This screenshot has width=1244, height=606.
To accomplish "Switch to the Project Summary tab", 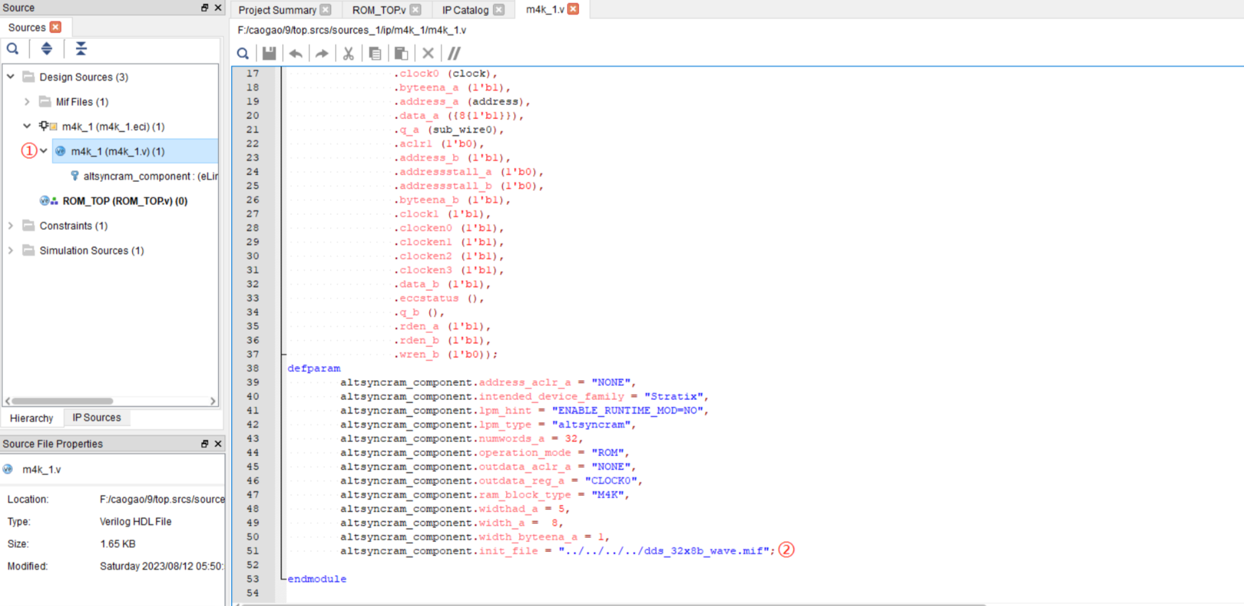I will 277,10.
